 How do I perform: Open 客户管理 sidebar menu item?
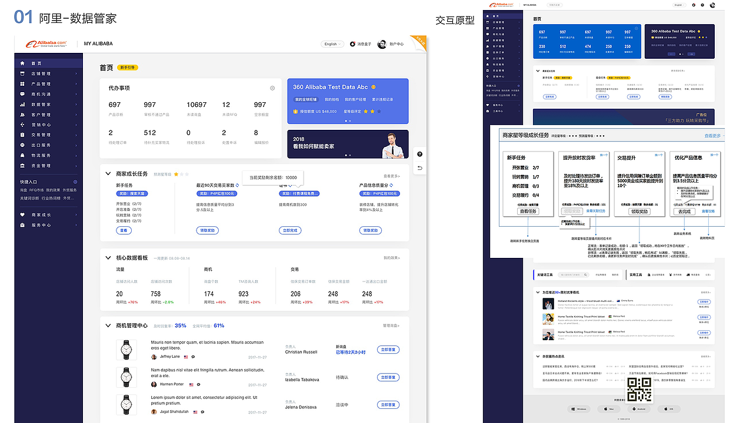click(x=49, y=115)
